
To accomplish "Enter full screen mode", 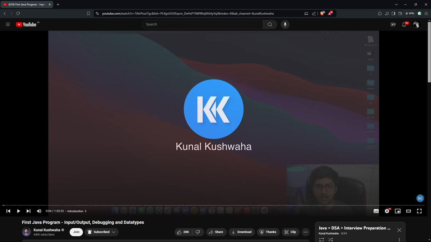I will click(x=419, y=211).
